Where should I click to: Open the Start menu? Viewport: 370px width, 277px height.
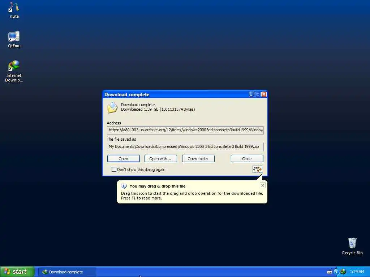pyautogui.click(x=17, y=272)
